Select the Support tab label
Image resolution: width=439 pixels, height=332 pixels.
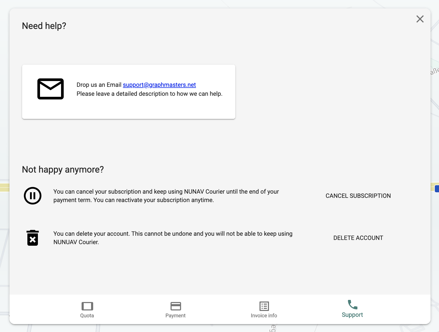[x=352, y=315]
